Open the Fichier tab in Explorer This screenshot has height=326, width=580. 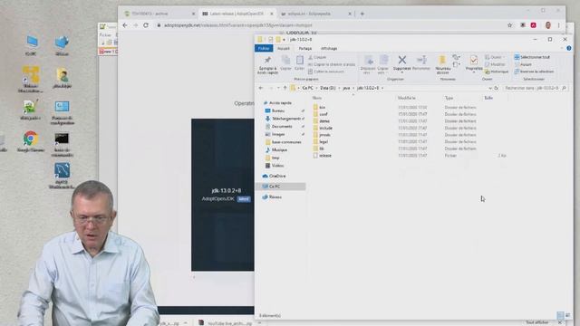[264, 48]
